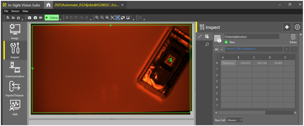Click the trash icon to delete Orientalmotor tool
The height and width of the screenshot is (126, 304).
293,37
